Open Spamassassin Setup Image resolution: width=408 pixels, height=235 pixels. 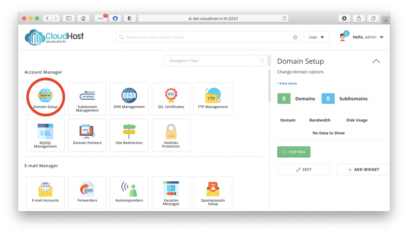213,192
